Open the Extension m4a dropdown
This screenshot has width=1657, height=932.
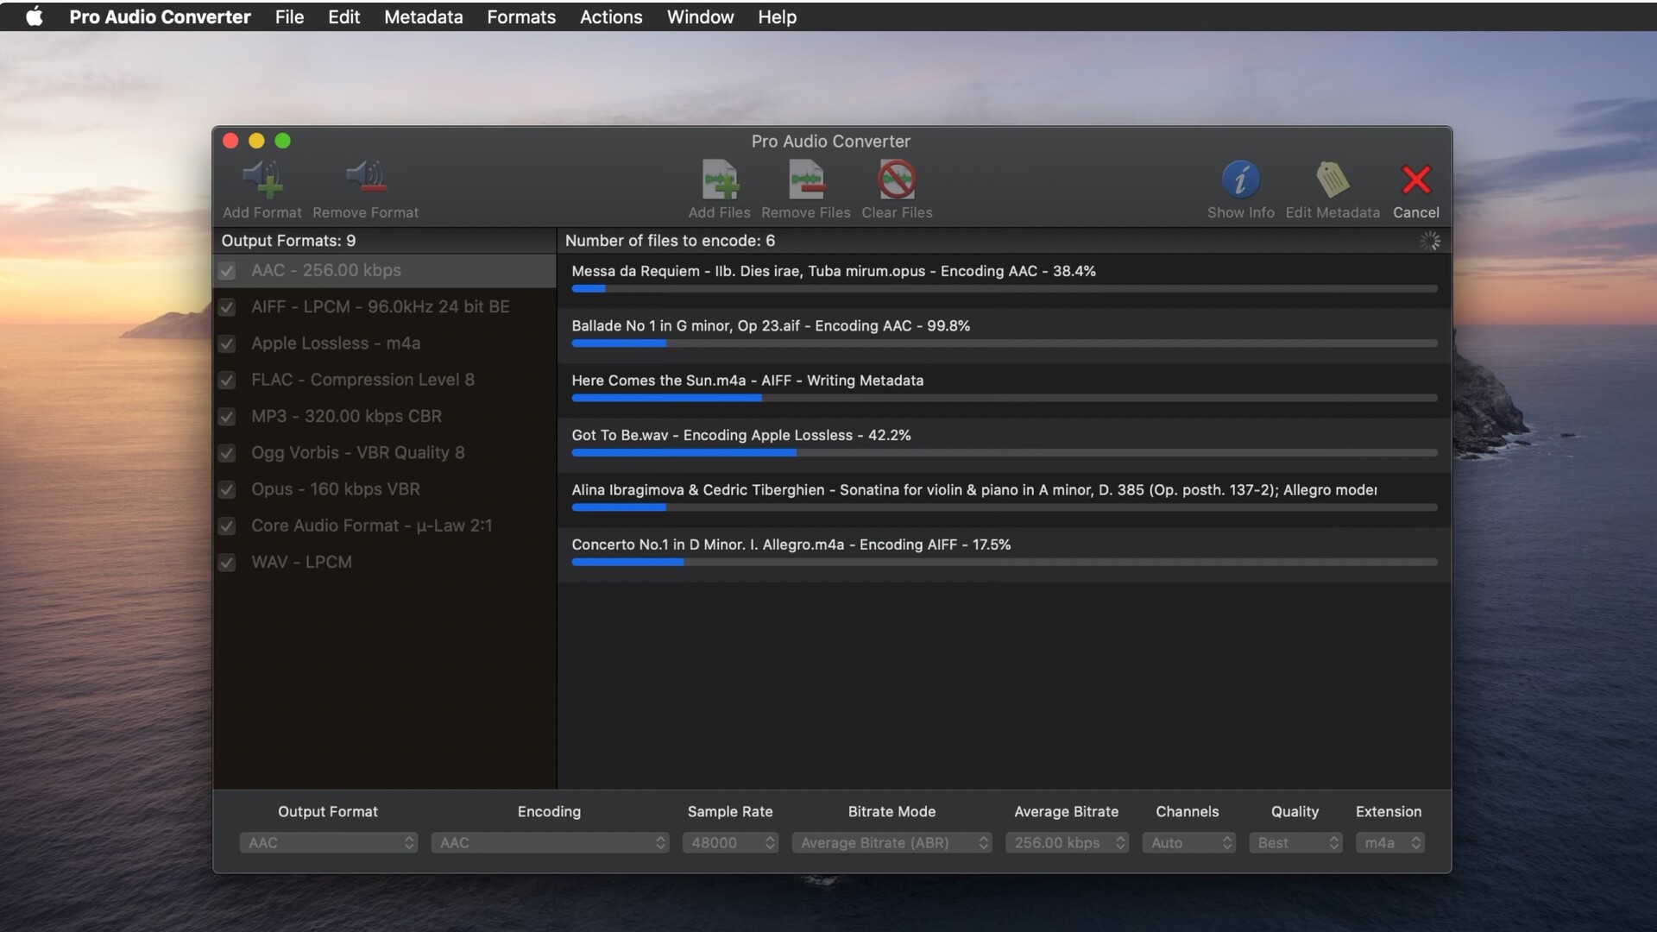point(1389,842)
